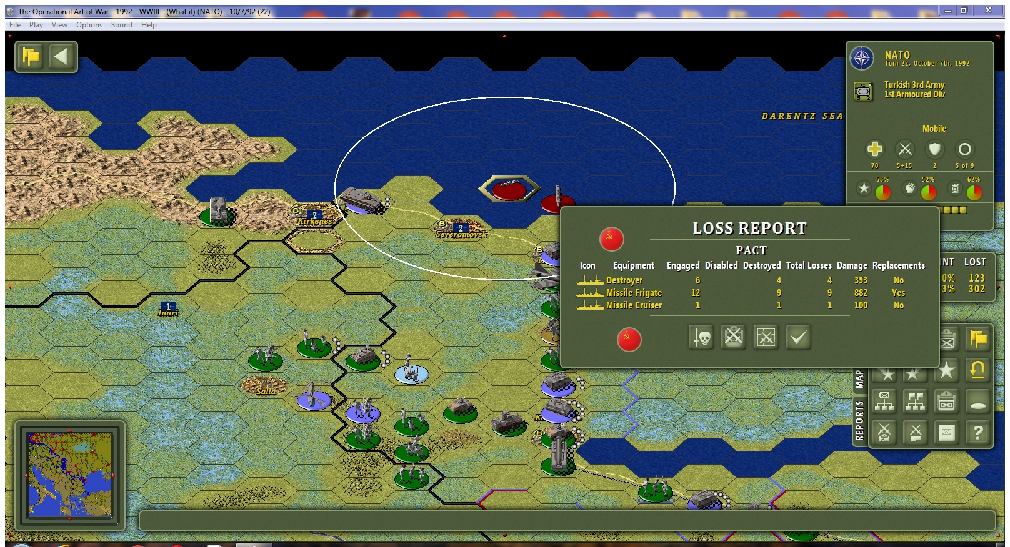This screenshot has width=1010, height=547.
Task: Click the yellow flags button at top left
Action: click(31, 57)
